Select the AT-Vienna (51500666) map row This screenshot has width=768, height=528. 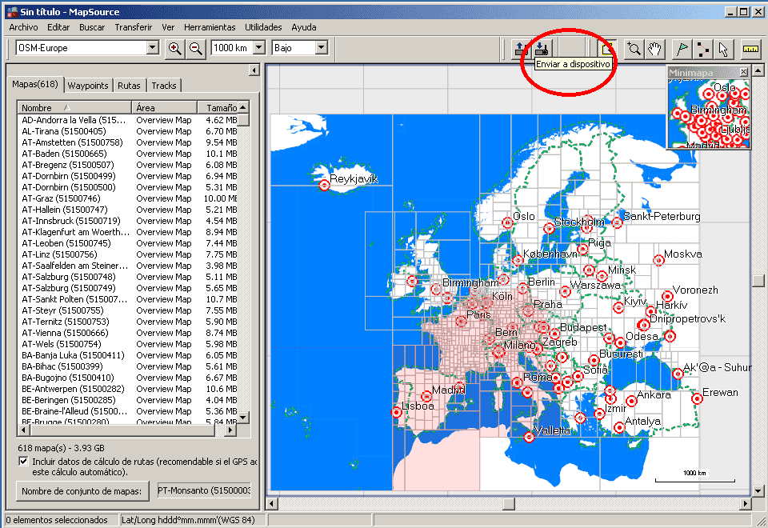[128, 333]
